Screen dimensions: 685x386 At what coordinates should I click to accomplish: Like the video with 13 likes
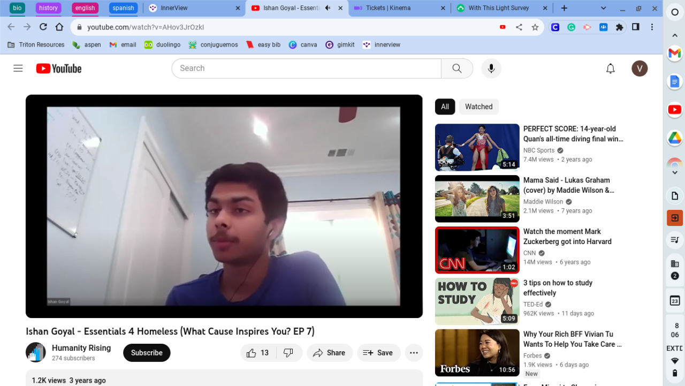(258, 353)
